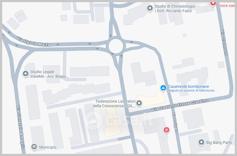Click the red pin near croce san

click(x=213, y=4)
